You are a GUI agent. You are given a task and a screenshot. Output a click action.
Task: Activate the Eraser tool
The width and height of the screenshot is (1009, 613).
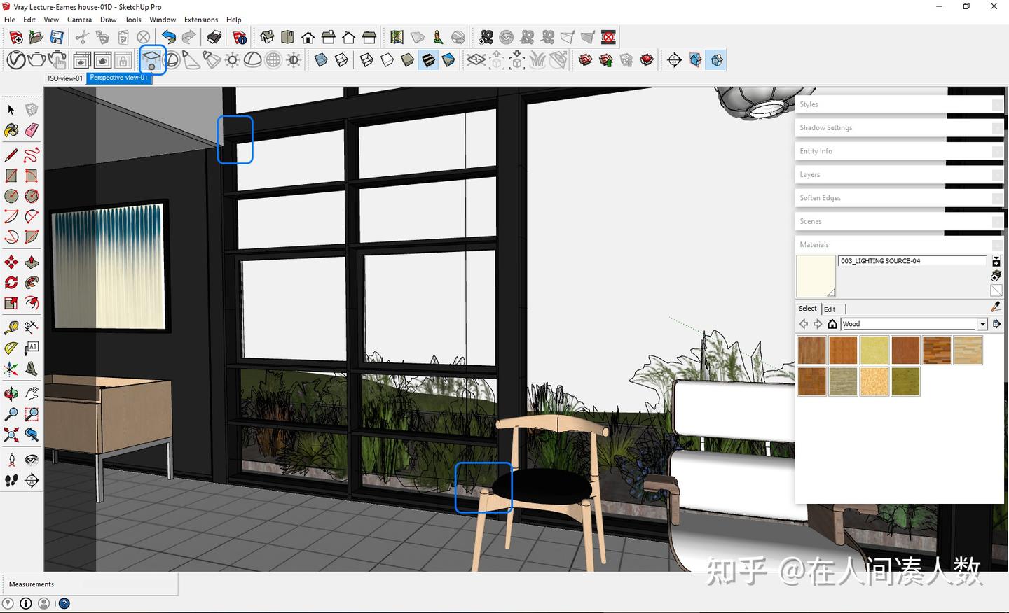[31, 130]
